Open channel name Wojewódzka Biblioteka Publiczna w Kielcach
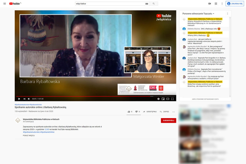The height and width of the screenshot is (164, 246). 41,119
